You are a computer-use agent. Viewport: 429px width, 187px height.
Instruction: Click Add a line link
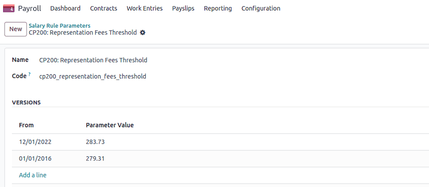(33, 175)
